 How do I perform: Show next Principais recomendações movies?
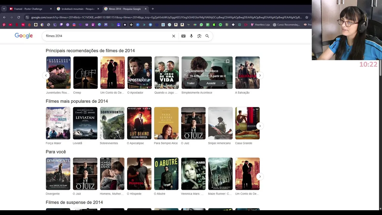[x=260, y=76]
